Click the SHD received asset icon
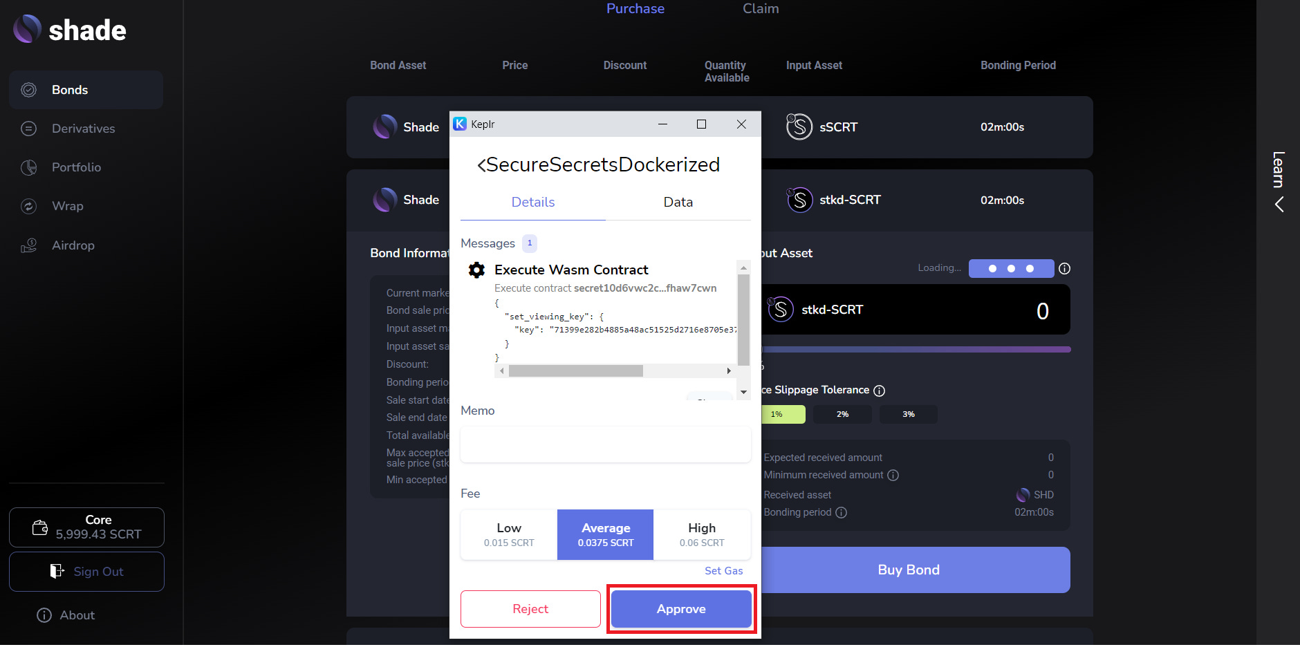 click(1023, 495)
